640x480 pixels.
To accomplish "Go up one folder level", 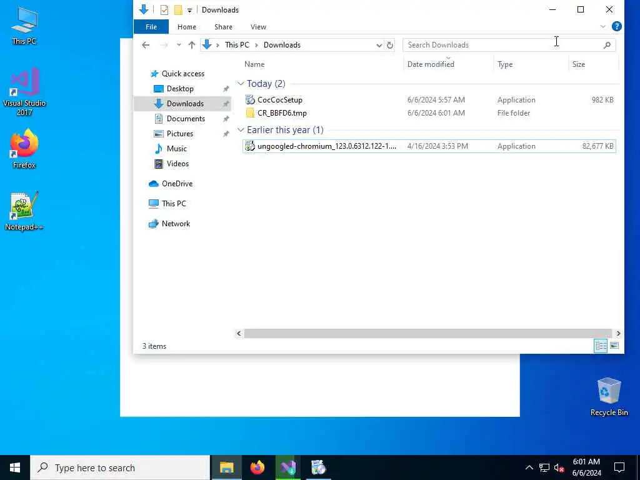I will click(x=192, y=45).
